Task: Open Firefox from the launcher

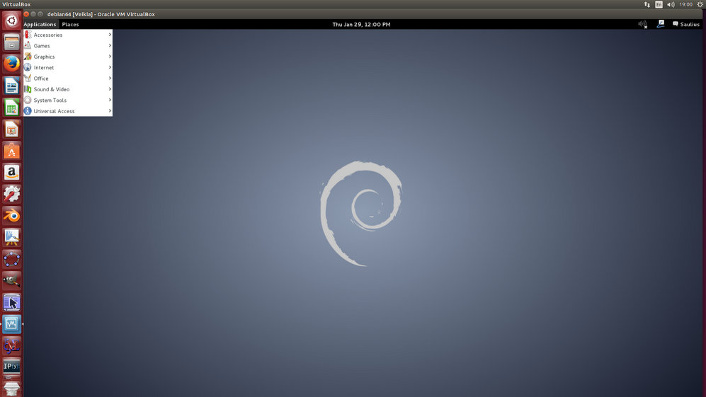Action: click(11, 64)
